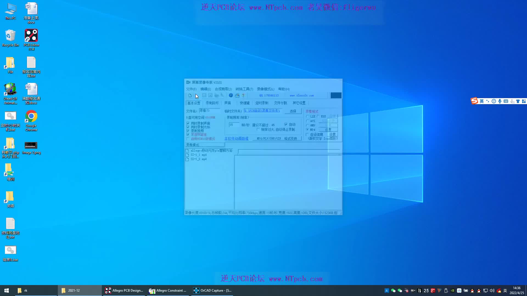Screen dimensions: 527x296
Task: Open the 帮助(H) menu
Action: [x=284, y=89]
